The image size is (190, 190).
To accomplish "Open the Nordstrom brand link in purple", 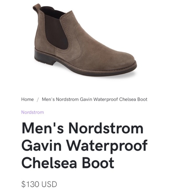I will (x=33, y=112).
